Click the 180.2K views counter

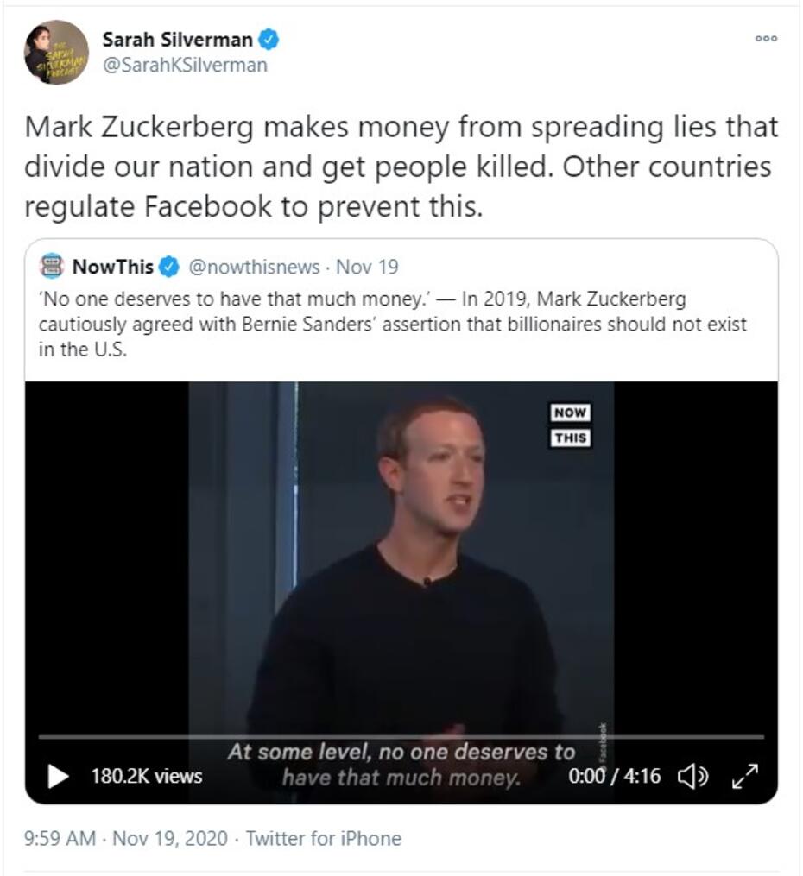pyautogui.click(x=147, y=776)
